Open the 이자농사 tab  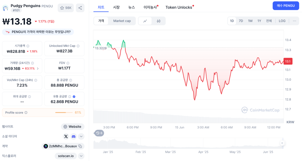pyautogui.click(x=150, y=7)
